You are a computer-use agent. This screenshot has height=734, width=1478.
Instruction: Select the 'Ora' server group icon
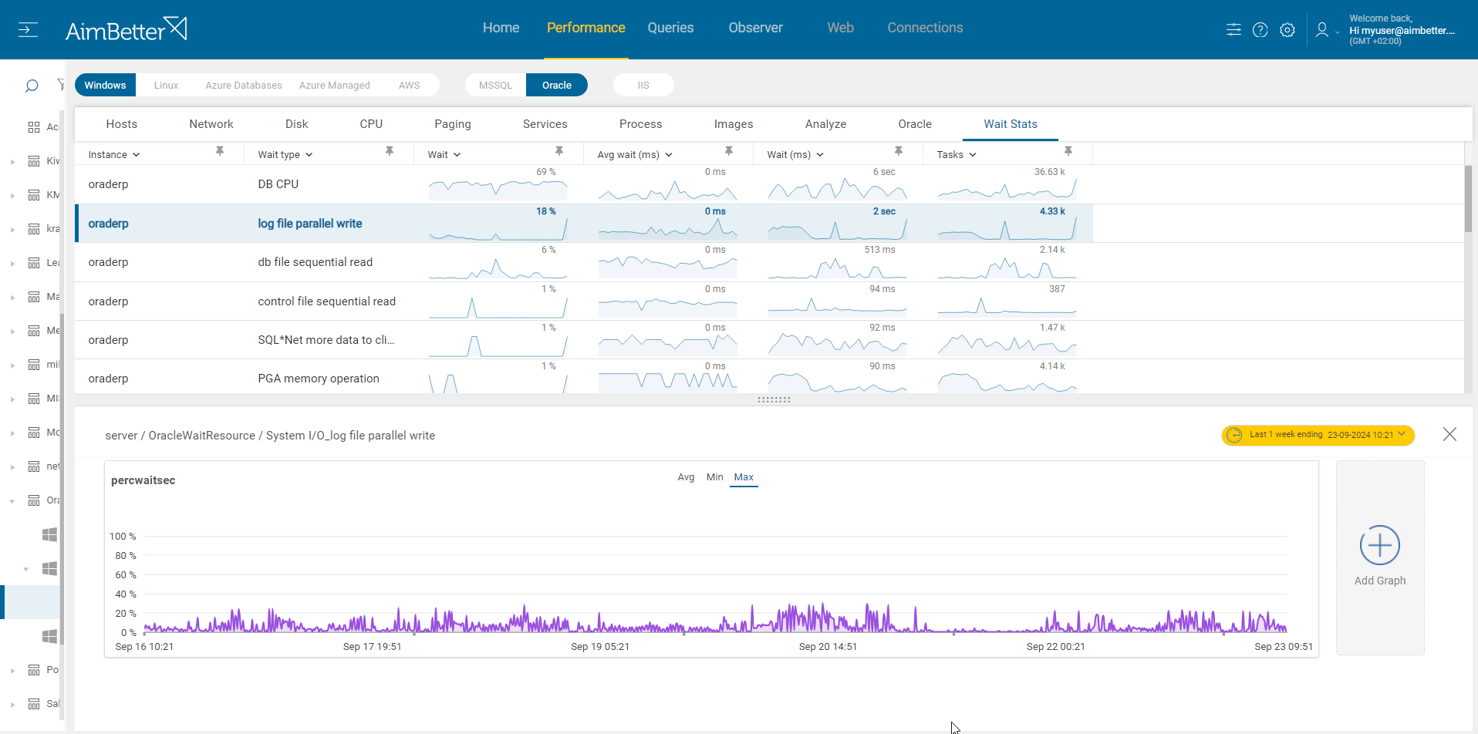pos(34,500)
